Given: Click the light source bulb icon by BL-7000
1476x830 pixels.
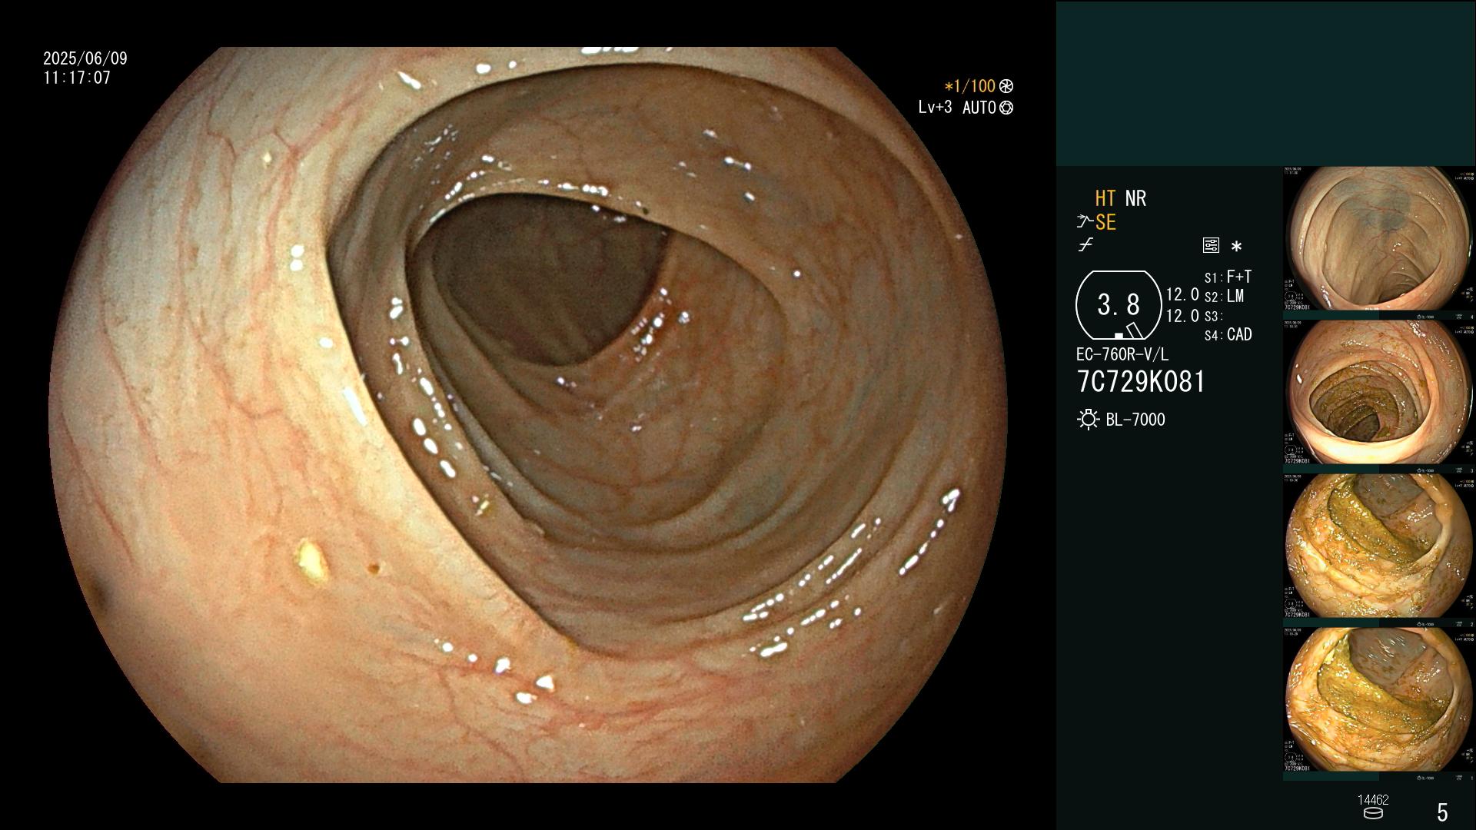Looking at the screenshot, I should pyautogui.click(x=1088, y=420).
